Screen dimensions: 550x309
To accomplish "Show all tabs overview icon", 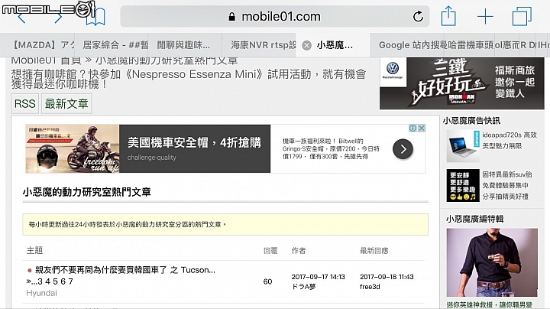I will click(522, 16).
